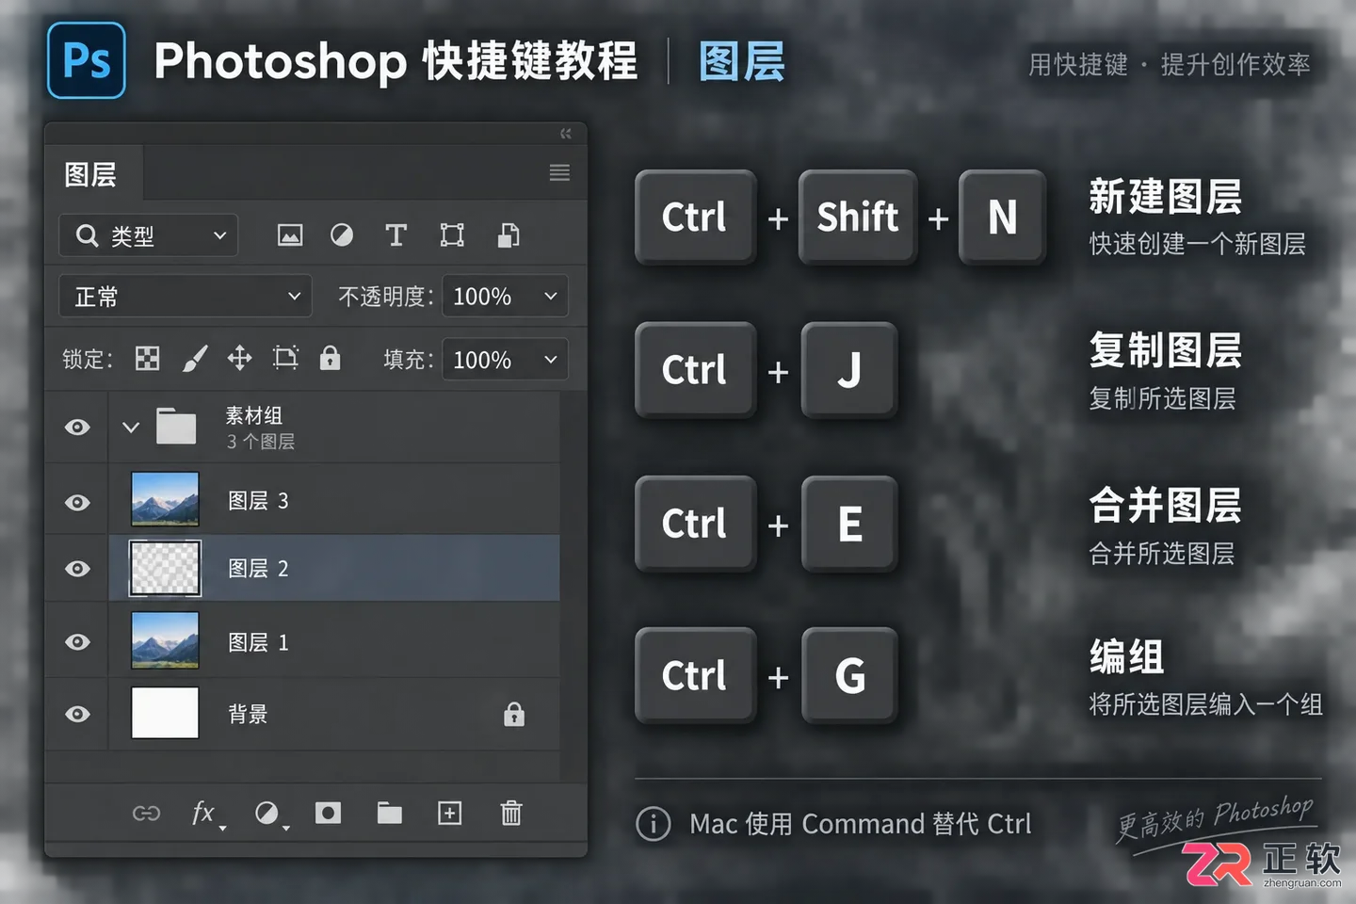Click the 新建图层 heading
1356x904 pixels.
1165,197
